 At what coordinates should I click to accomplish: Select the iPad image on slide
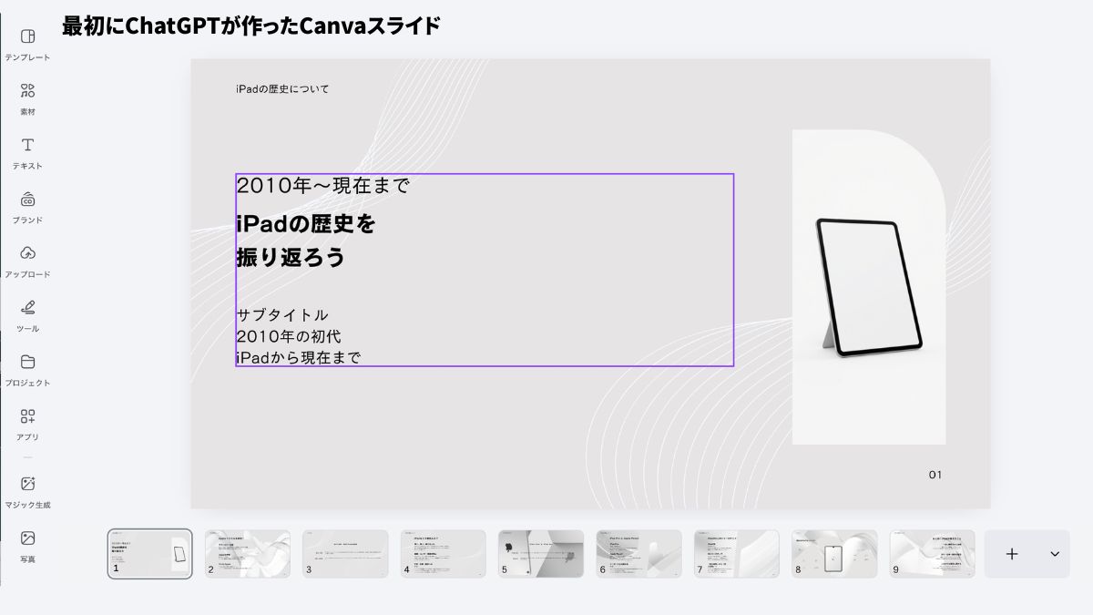(x=868, y=287)
